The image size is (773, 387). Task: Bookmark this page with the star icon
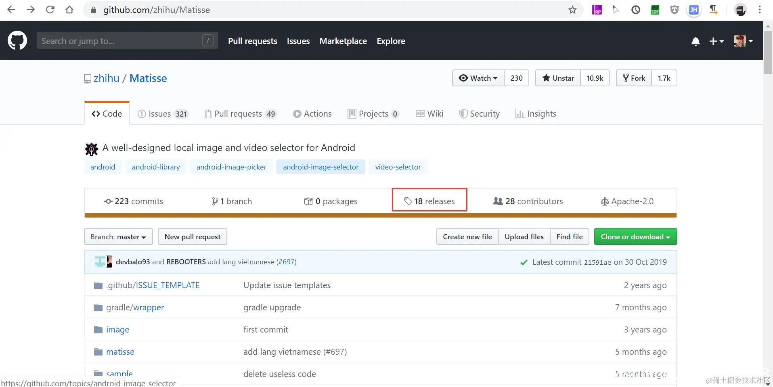[572, 10]
